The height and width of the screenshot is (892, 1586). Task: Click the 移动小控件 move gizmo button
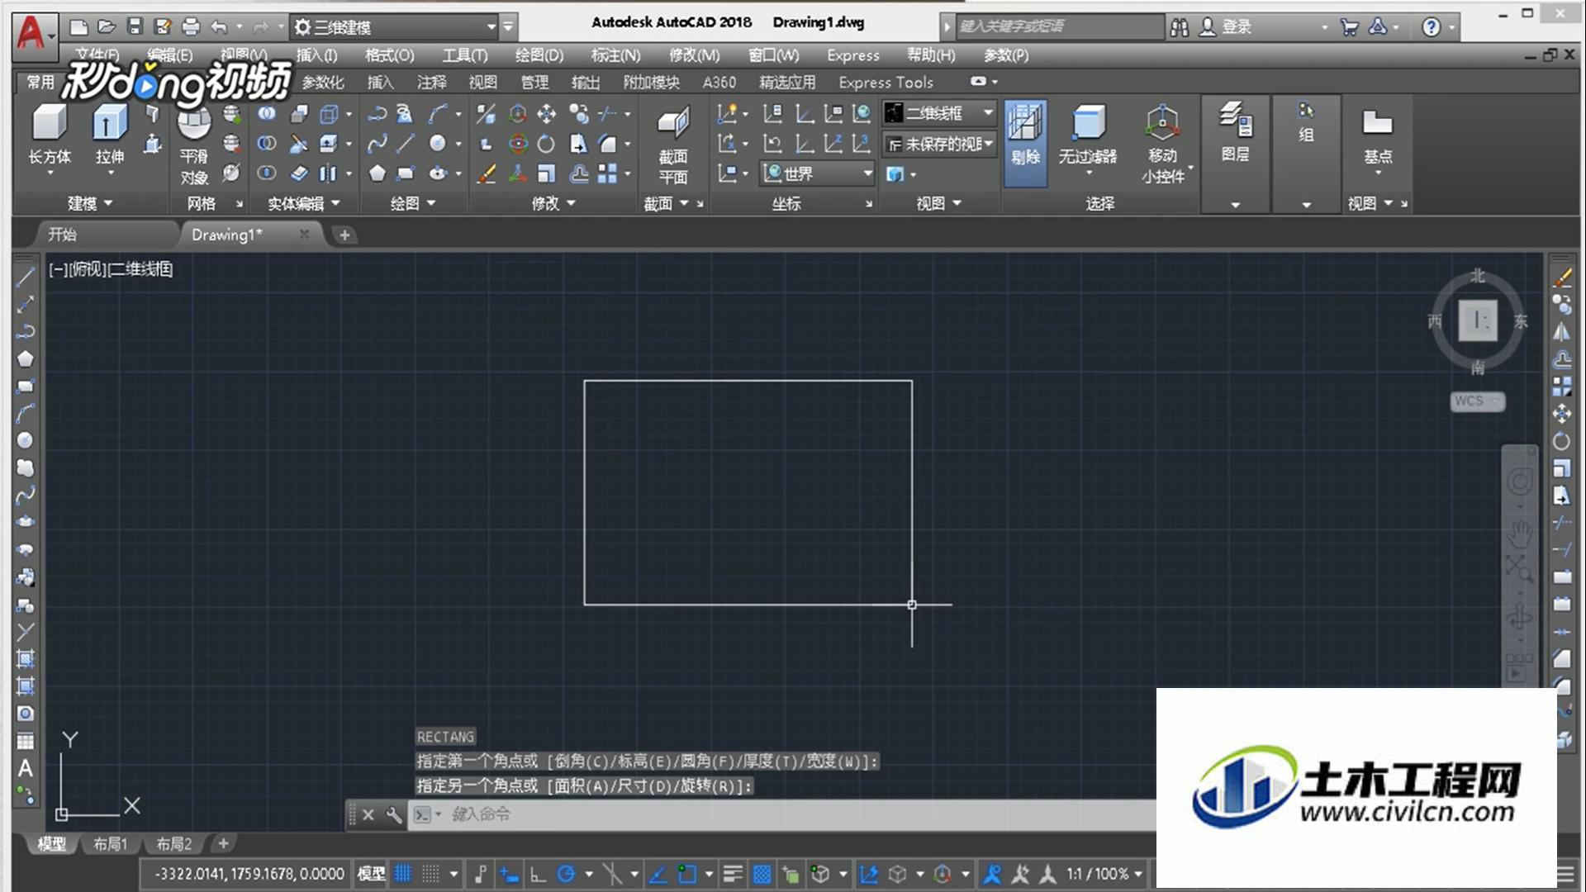click(1163, 144)
